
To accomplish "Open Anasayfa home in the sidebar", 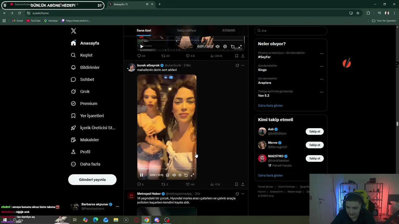I will (x=85, y=43).
